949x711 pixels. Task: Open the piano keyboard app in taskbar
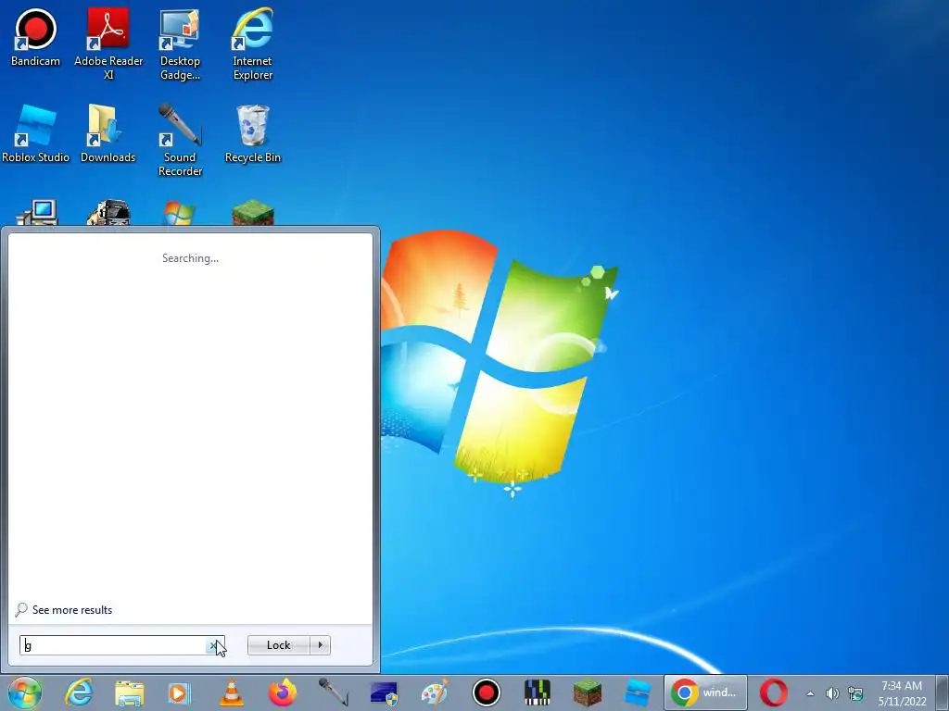click(x=537, y=692)
